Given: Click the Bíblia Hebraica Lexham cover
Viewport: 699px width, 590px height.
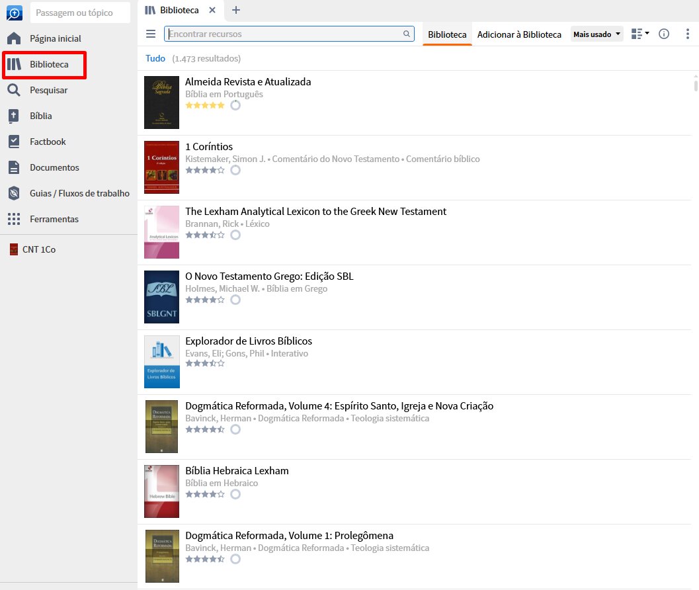Looking at the screenshot, I should click(x=162, y=491).
